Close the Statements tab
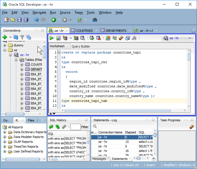Image resolution: width=197 pixels, height=169 pixels. 130,158
